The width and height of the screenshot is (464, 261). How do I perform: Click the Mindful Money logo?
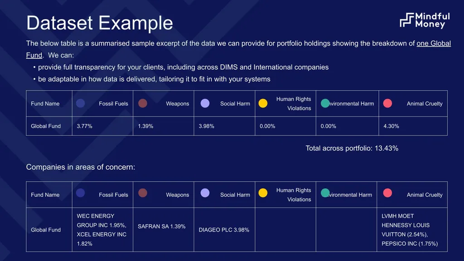425,20
